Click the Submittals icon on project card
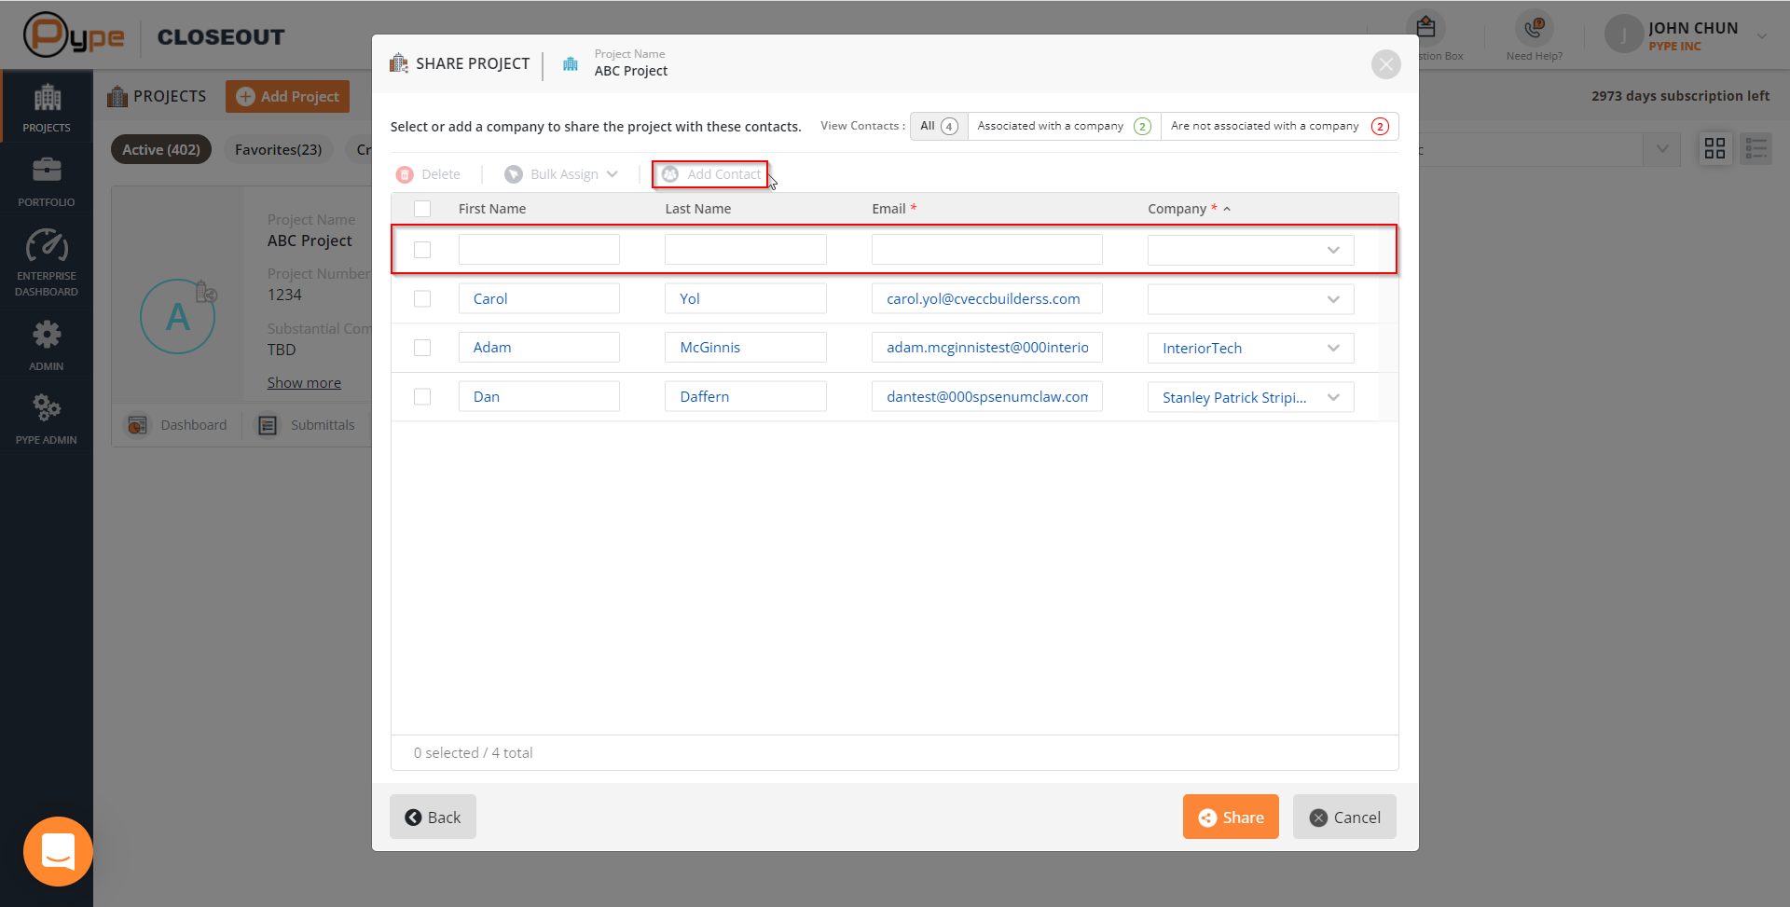1790x907 pixels. pos(268,425)
